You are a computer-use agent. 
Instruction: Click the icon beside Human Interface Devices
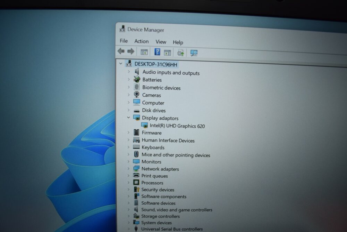point(136,140)
